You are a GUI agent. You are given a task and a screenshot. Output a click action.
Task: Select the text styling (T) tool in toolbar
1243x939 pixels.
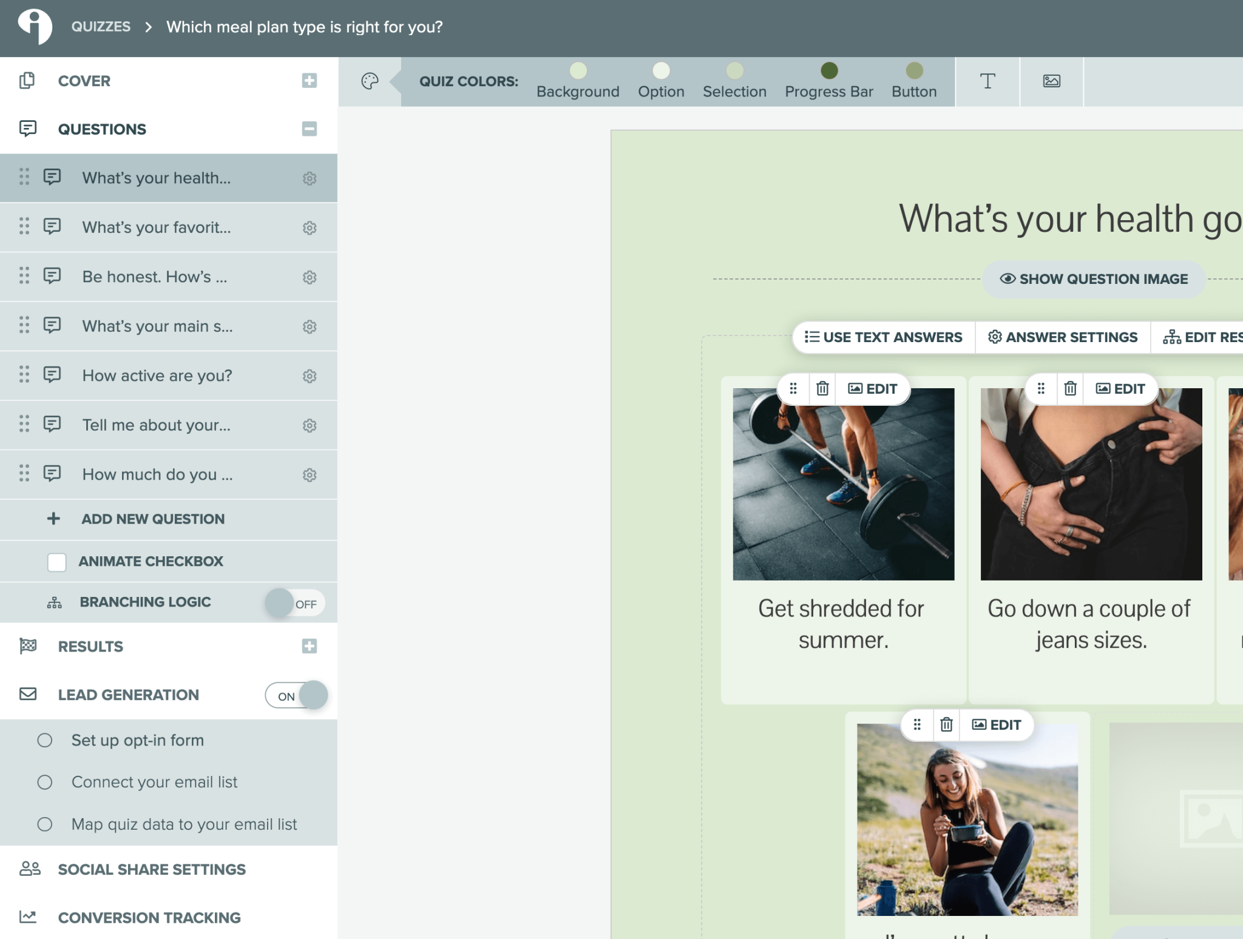[x=987, y=81]
